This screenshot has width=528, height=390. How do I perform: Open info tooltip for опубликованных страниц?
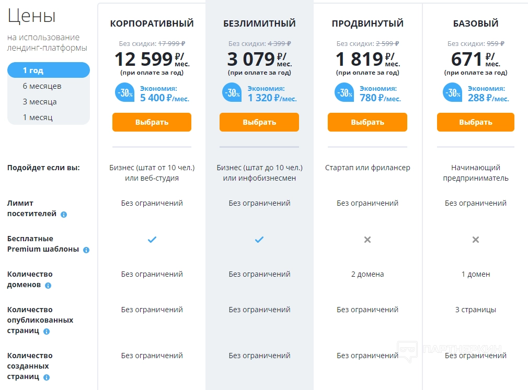[47, 332]
